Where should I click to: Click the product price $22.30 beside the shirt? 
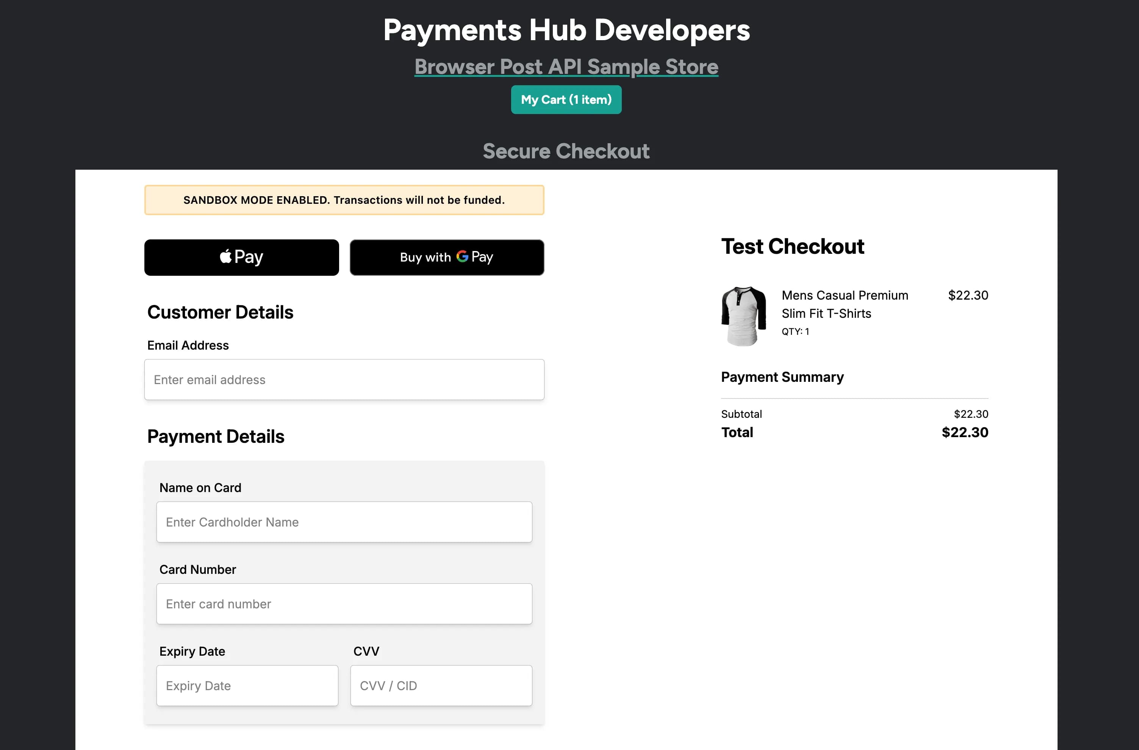coord(968,295)
